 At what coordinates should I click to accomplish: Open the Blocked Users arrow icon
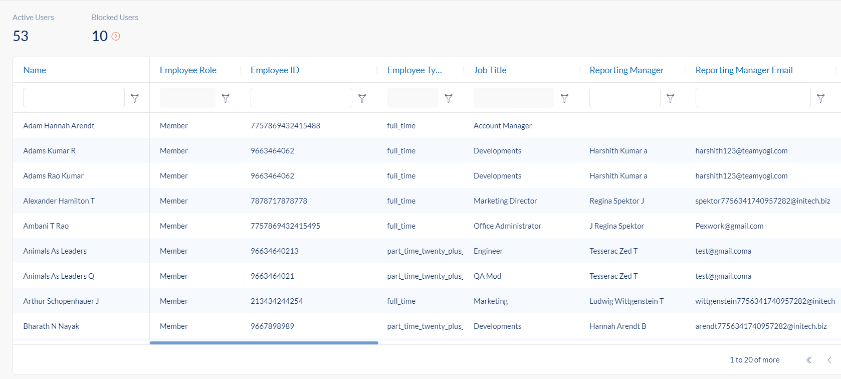[x=116, y=36]
